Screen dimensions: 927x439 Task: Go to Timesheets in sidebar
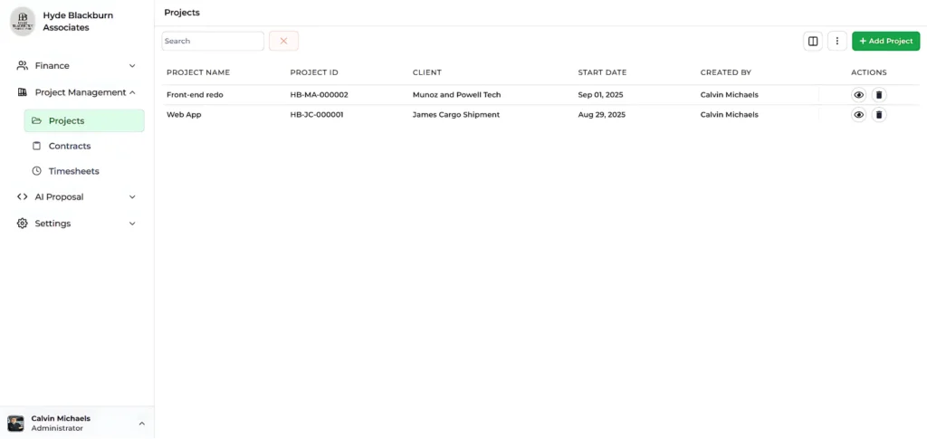point(73,171)
